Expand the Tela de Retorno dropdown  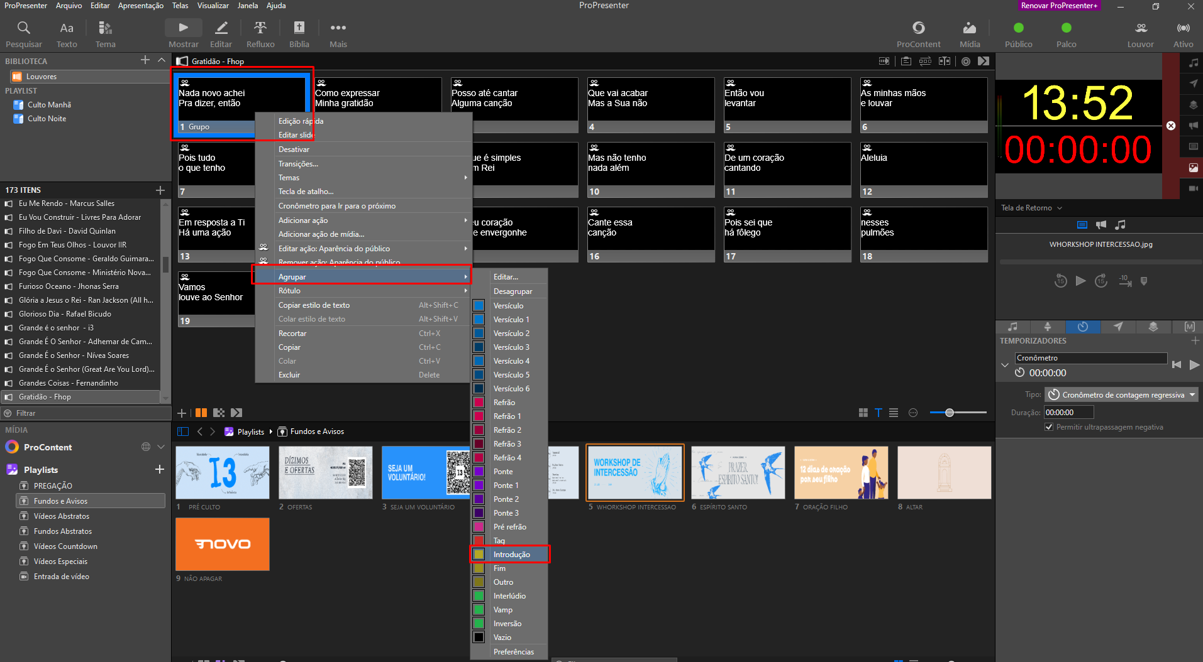(1031, 208)
